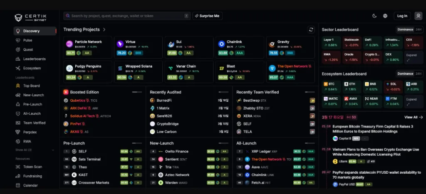The height and width of the screenshot is (194, 426).
Task: Open Discovery in the sidebar
Action: [35, 31]
